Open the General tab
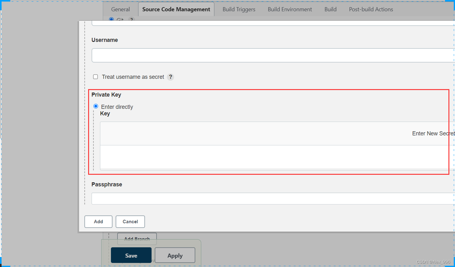The width and height of the screenshot is (455, 267). 120,9
